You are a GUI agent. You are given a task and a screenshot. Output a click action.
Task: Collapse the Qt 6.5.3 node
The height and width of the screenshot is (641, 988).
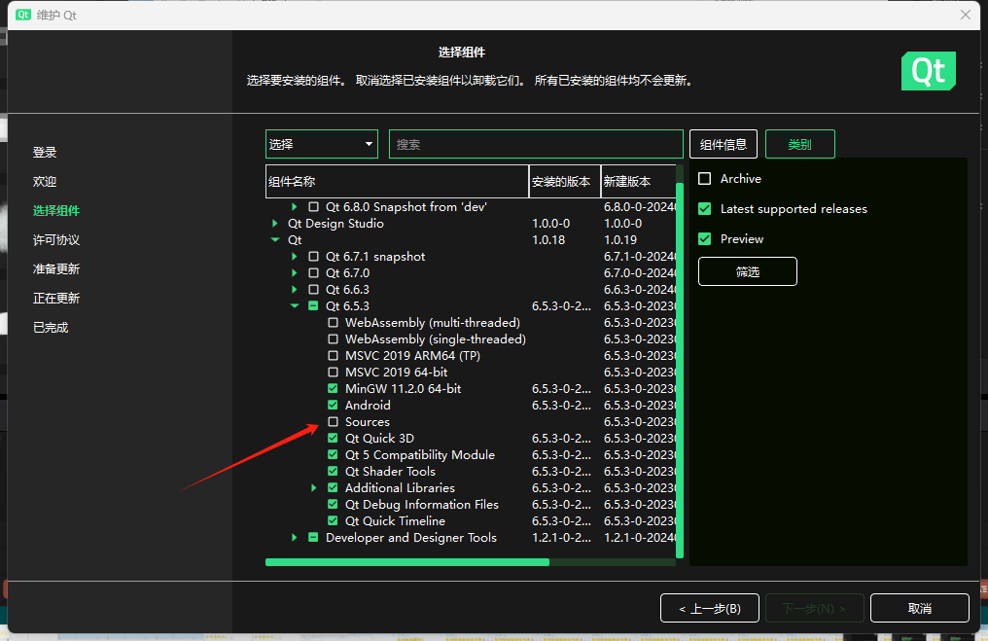(295, 305)
